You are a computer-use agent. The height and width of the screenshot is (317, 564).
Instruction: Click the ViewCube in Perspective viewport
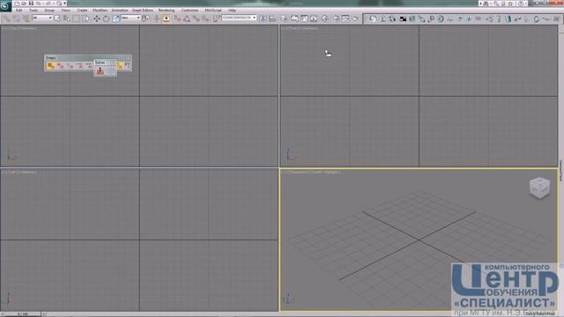coord(539,188)
